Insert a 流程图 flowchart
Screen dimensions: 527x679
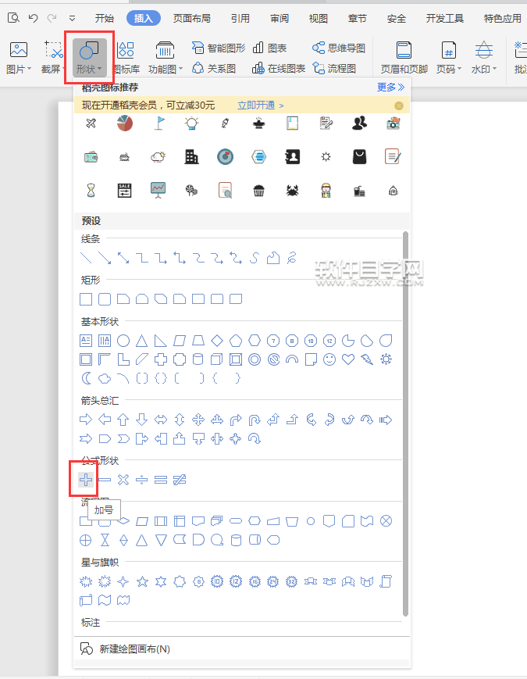coord(334,69)
